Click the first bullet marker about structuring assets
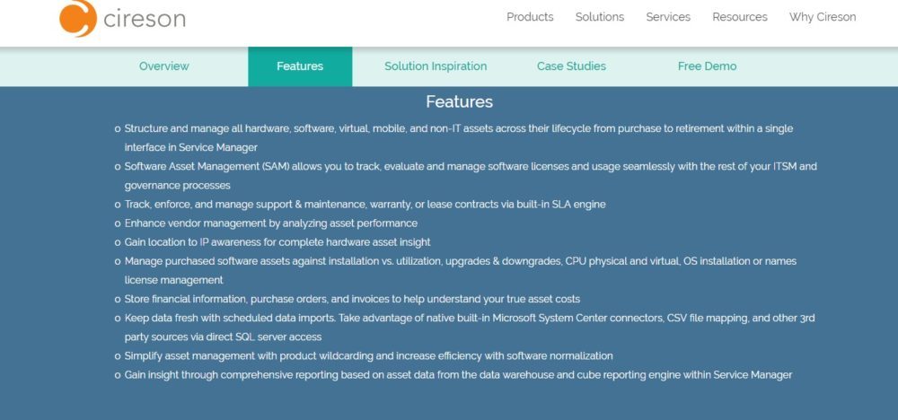This screenshot has height=420, width=898. point(118,129)
